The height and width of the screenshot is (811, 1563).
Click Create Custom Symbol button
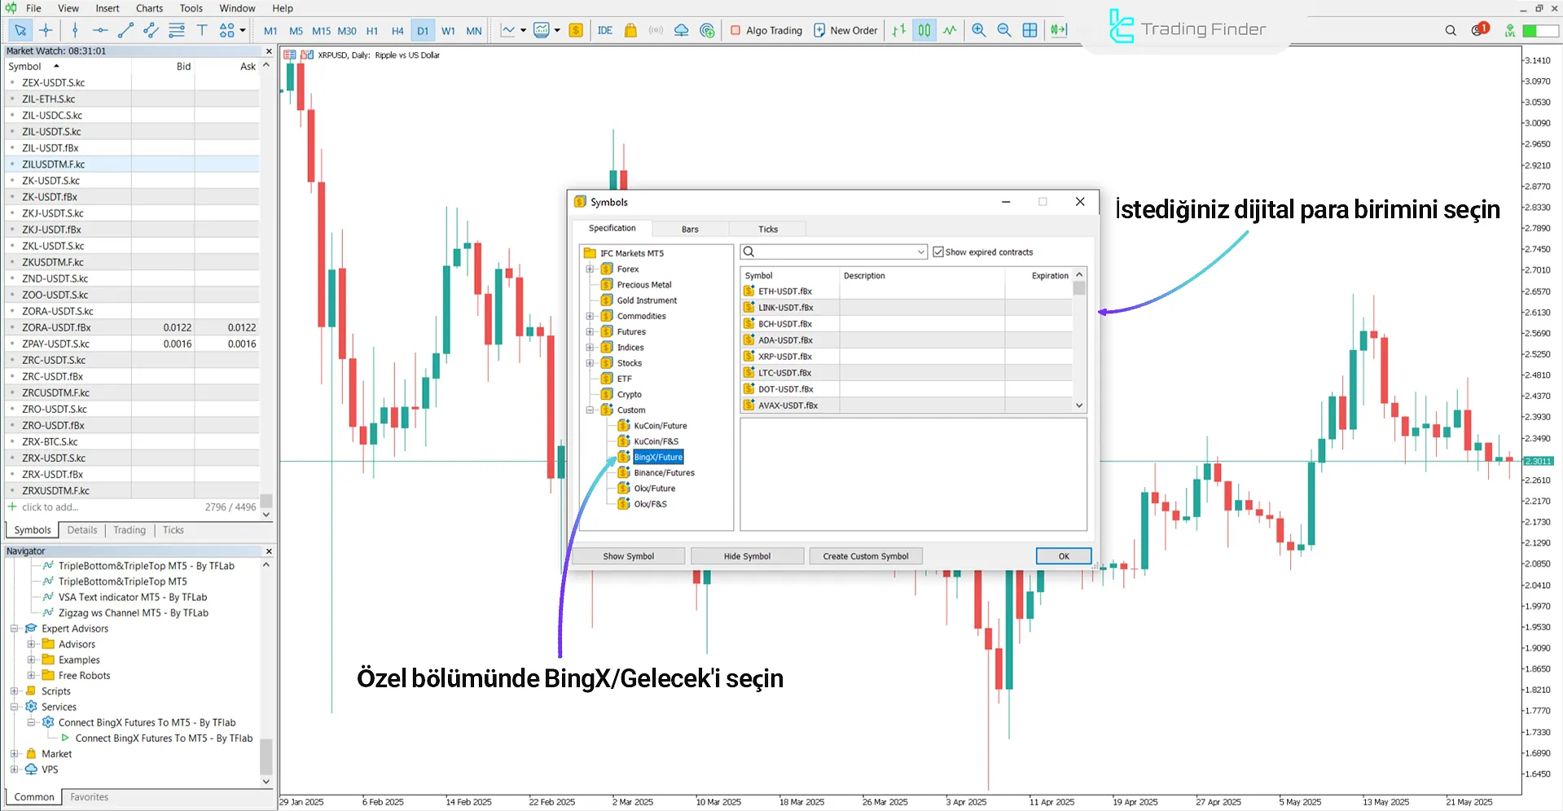[866, 556]
